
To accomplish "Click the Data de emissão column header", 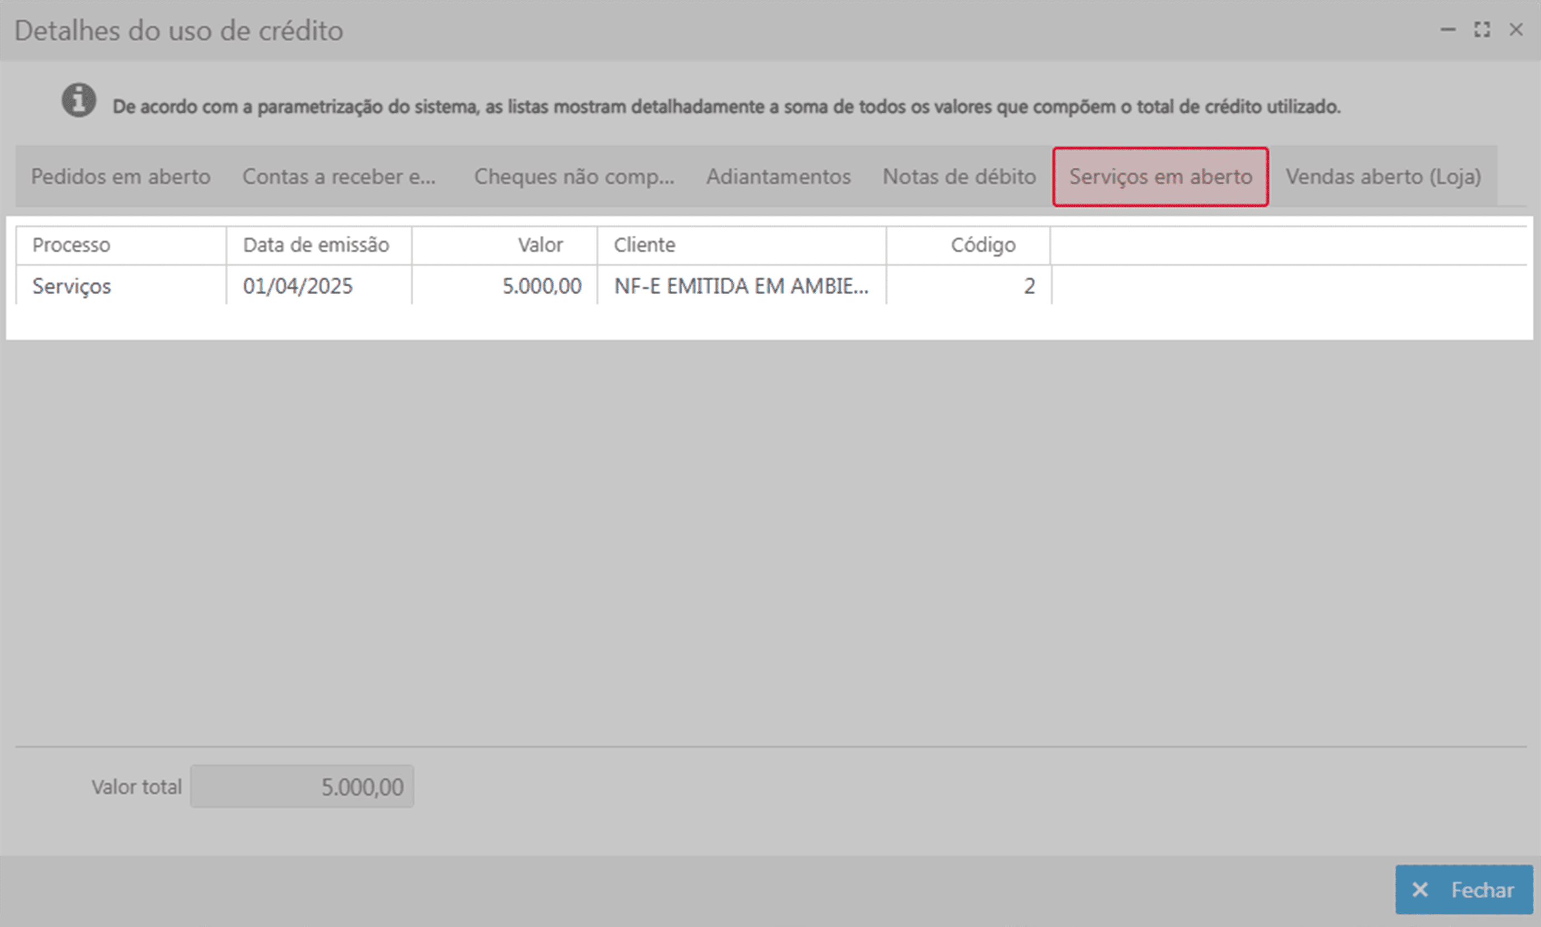I will (316, 245).
